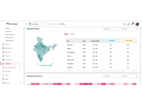Image resolution: width=142 pixels, height=106 pixels.
Task: Click the FAQ sidebar icon
Action: (x=3, y=79)
